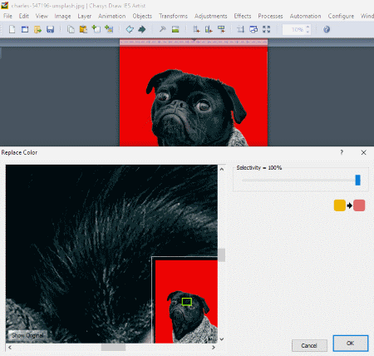The height and width of the screenshot is (356, 374).
Task: Click preview horizontal scrollbar right arrow
Action: coord(214,347)
